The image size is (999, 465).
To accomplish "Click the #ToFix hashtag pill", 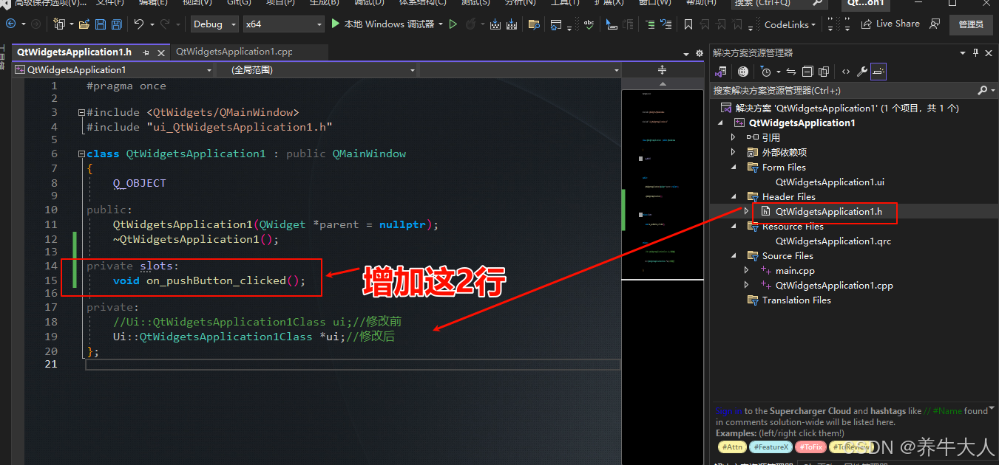I will coord(811,447).
